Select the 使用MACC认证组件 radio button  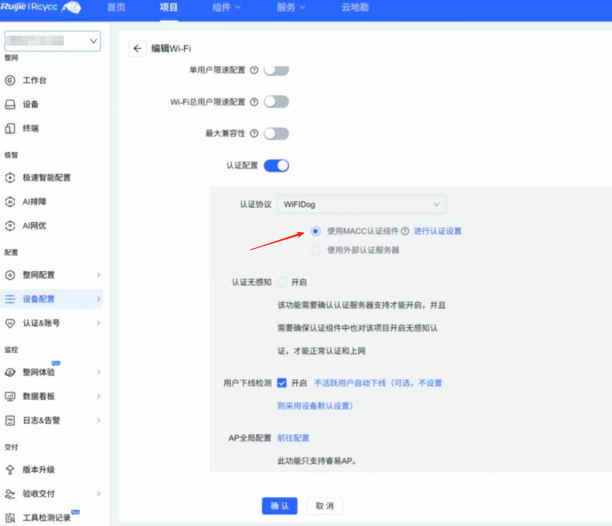click(x=316, y=231)
